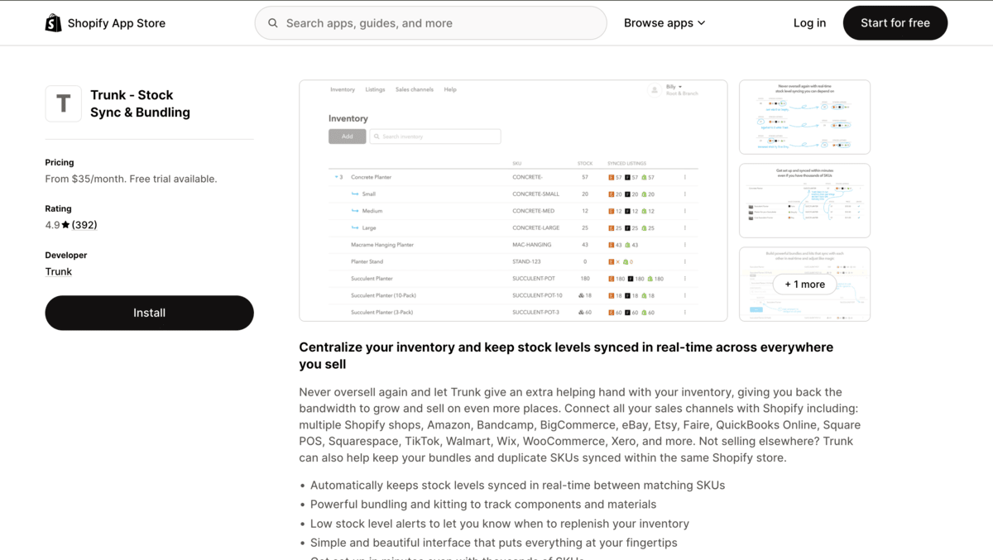Click the 4.9 rating value
Viewport: 993px width, 560px height.
point(52,225)
